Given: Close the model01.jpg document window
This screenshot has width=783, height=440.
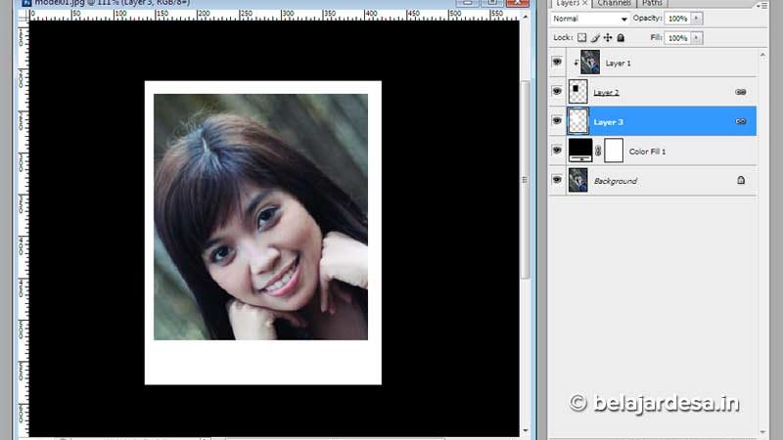Looking at the screenshot, I should click(518, 3).
